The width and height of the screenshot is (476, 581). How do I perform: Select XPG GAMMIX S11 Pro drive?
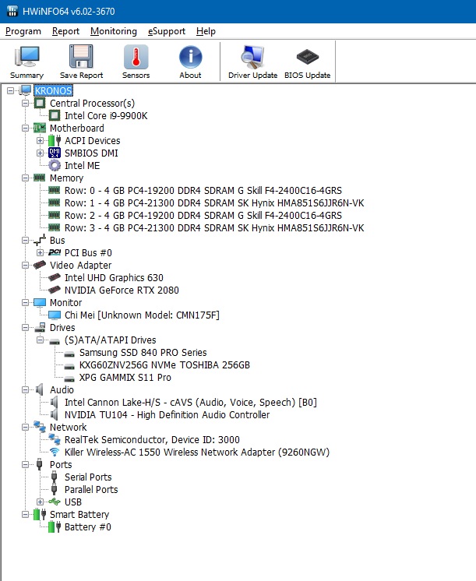coord(125,377)
